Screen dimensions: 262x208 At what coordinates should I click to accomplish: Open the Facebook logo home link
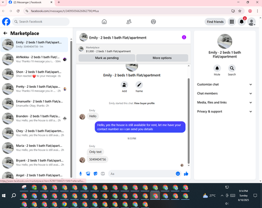6,21
